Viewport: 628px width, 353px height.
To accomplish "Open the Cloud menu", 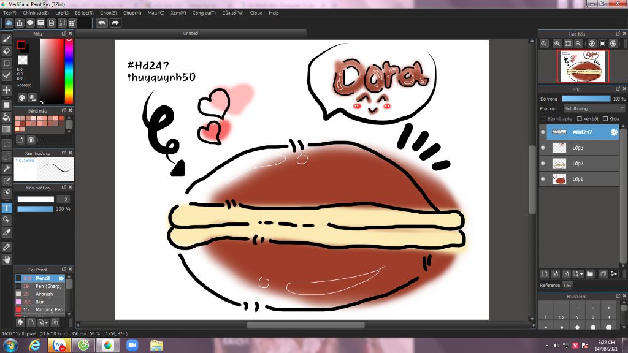I will point(256,13).
